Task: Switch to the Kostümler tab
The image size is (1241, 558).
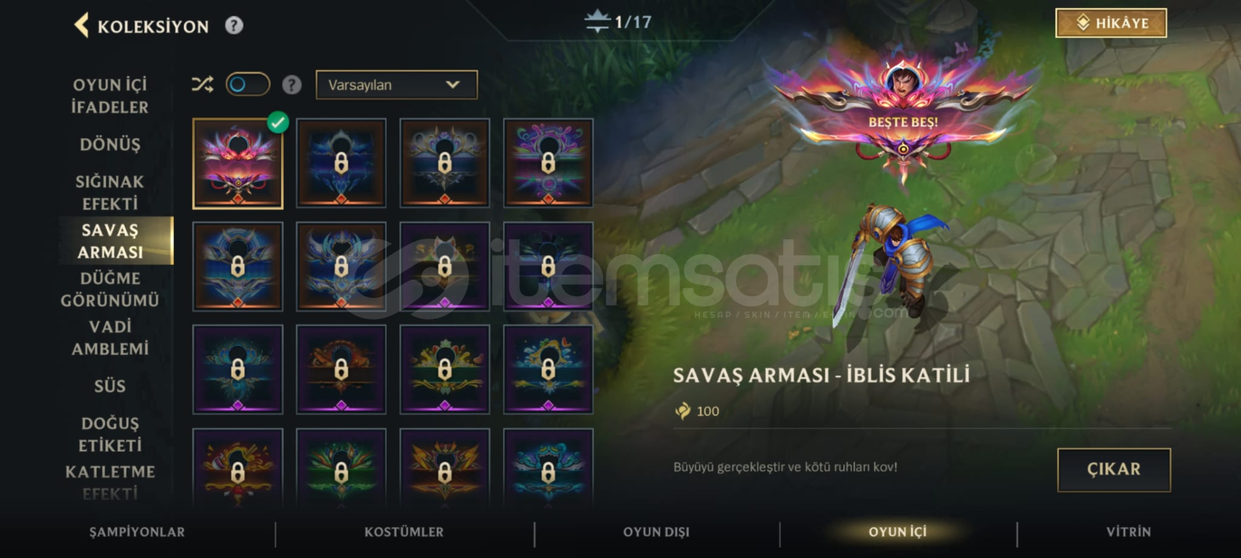Action: tap(404, 532)
